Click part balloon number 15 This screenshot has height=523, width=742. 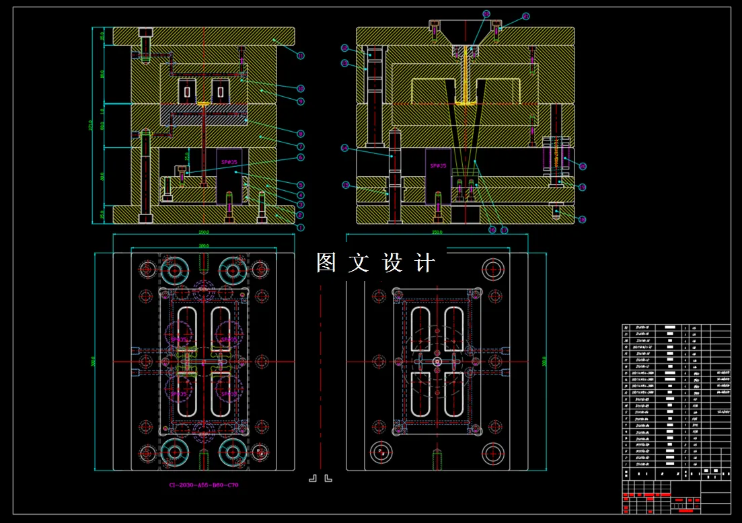tap(346, 186)
